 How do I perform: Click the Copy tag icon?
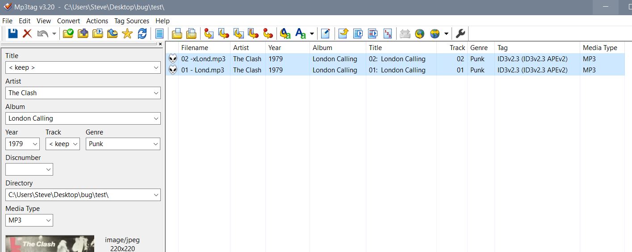click(x=177, y=34)
